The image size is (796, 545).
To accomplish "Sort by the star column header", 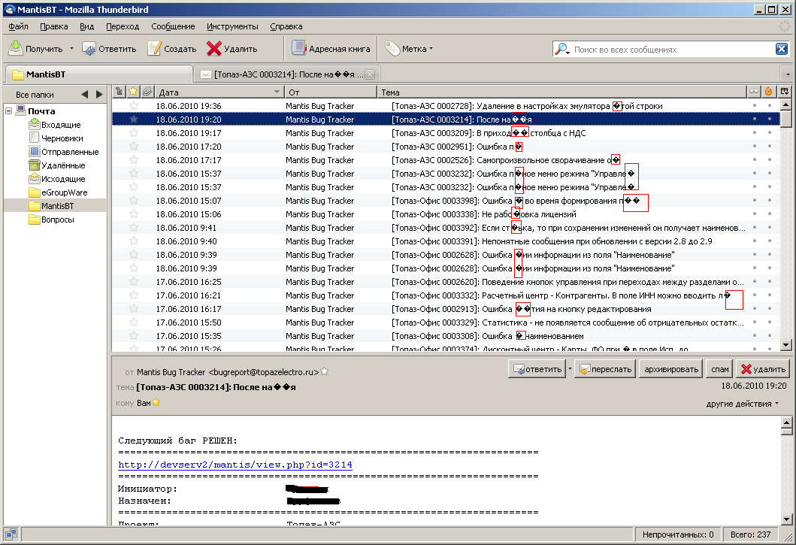I will [133, 92].
